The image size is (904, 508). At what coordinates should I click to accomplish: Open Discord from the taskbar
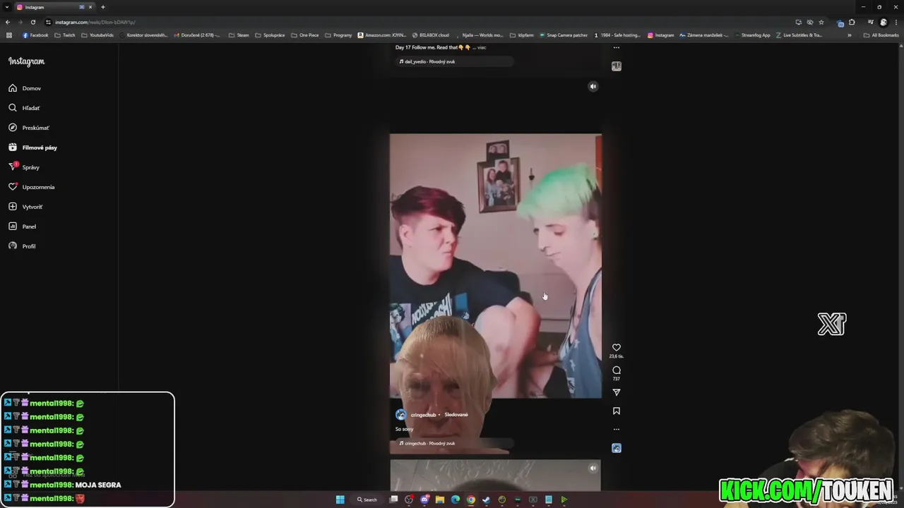(x=424, y=500)
